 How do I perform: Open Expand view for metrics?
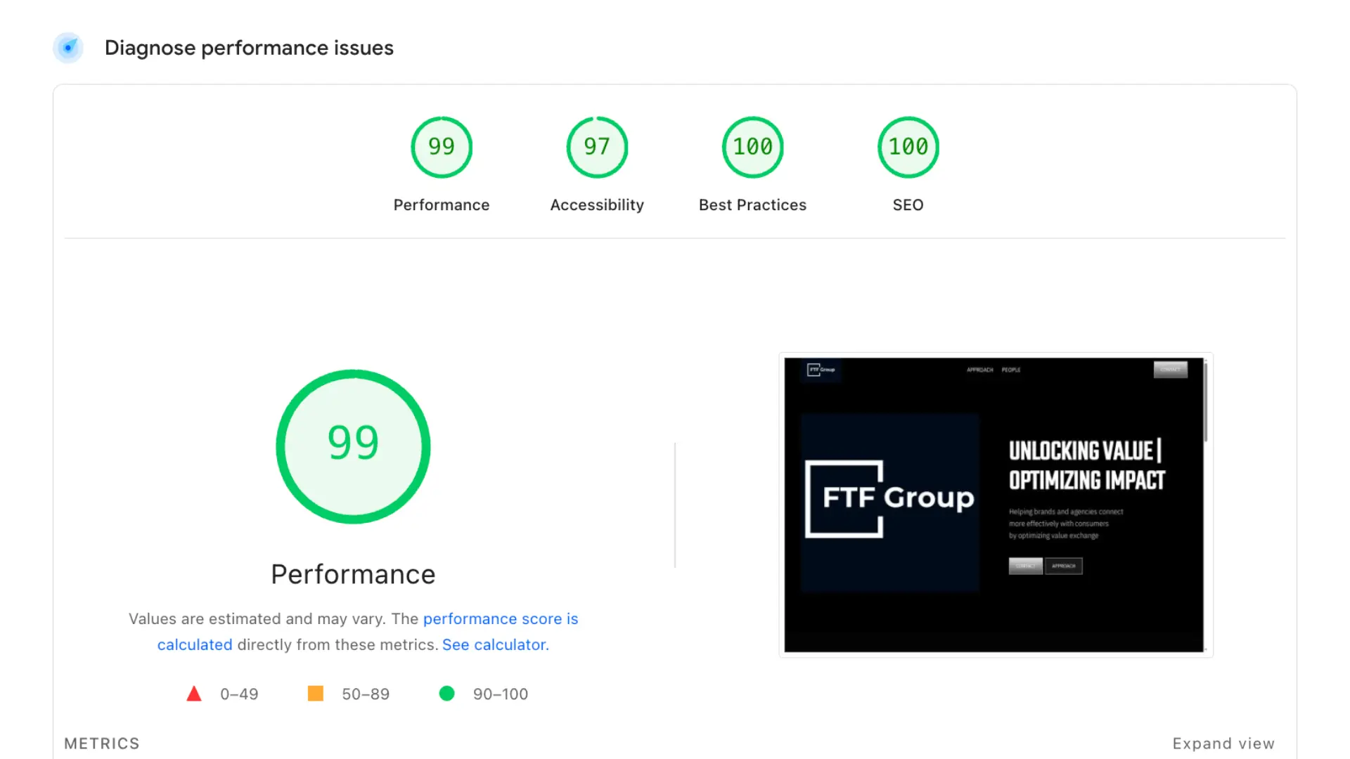click(x=1223, y=743)
